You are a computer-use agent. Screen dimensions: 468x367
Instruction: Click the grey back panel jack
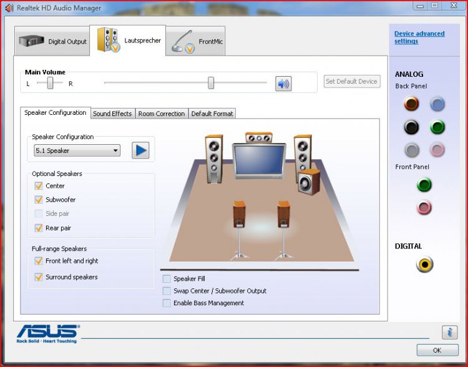tap(412, 150)
